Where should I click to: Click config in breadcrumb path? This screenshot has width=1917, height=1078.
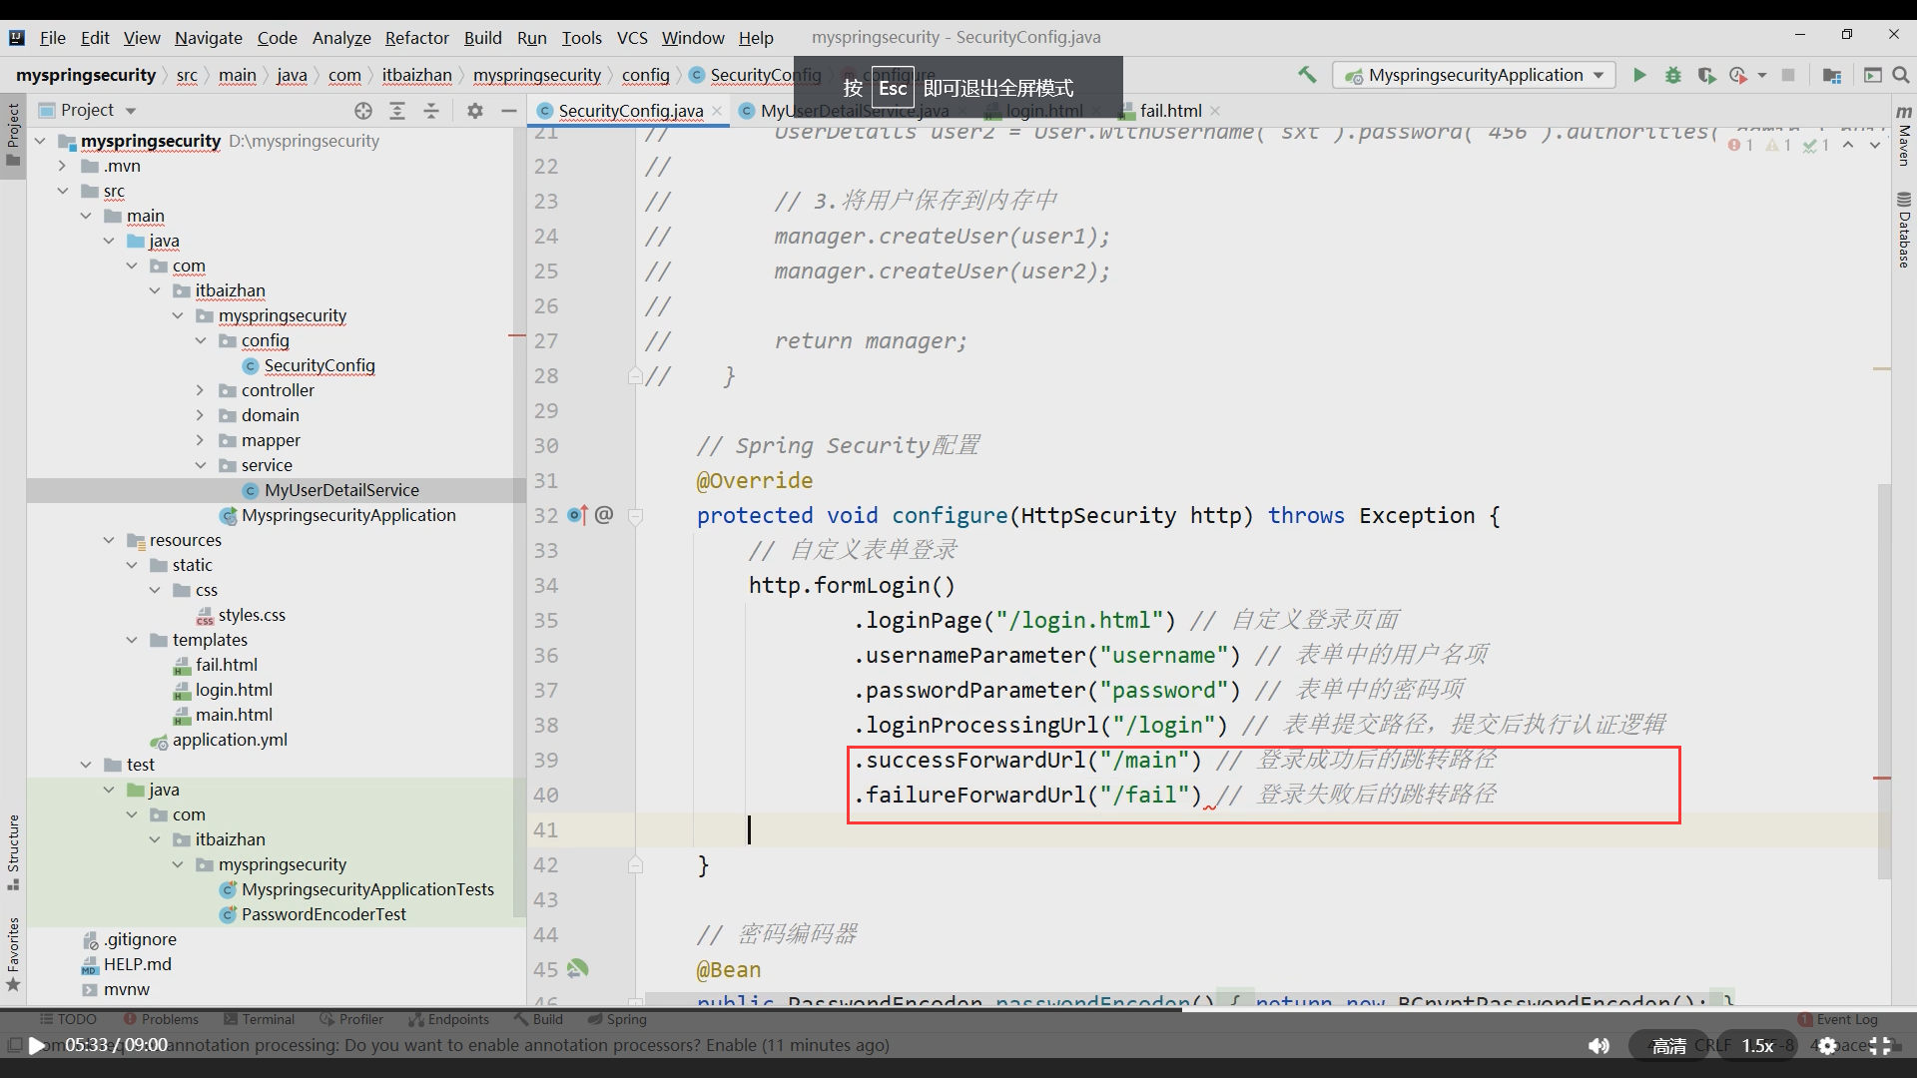pyautogui.click(x=645, y=75)
